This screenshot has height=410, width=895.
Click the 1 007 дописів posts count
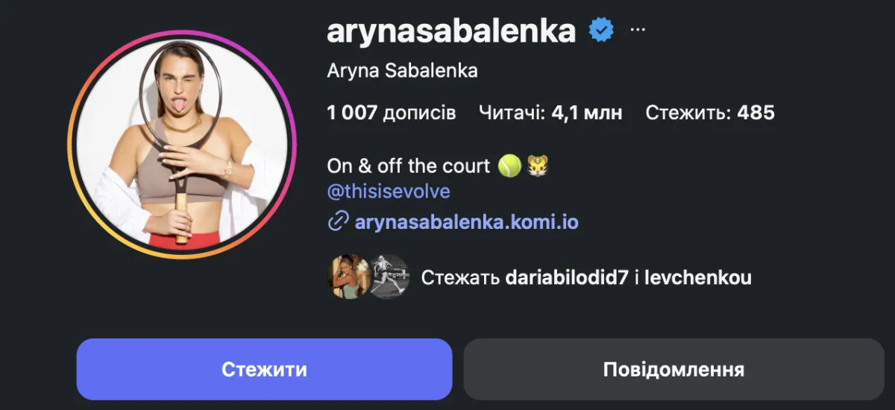pyautogui.click(x=392, y=113)
